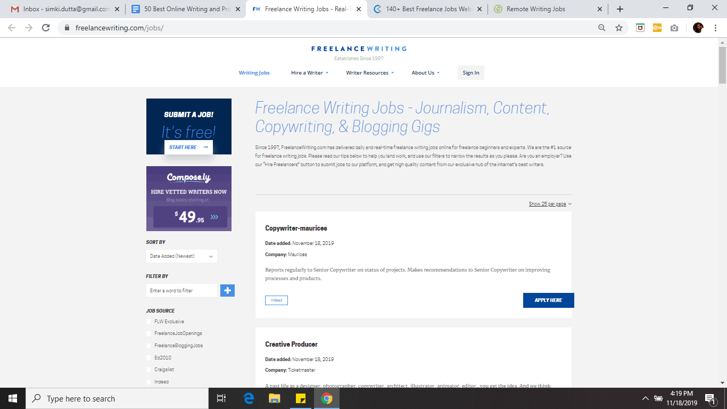Viewport: 727px width, 409px height.
Task: Check the FreelanceJobOpenings source
Action: (x=148, y=333)
